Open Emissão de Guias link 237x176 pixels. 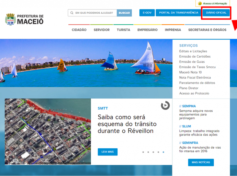point(192,62)
